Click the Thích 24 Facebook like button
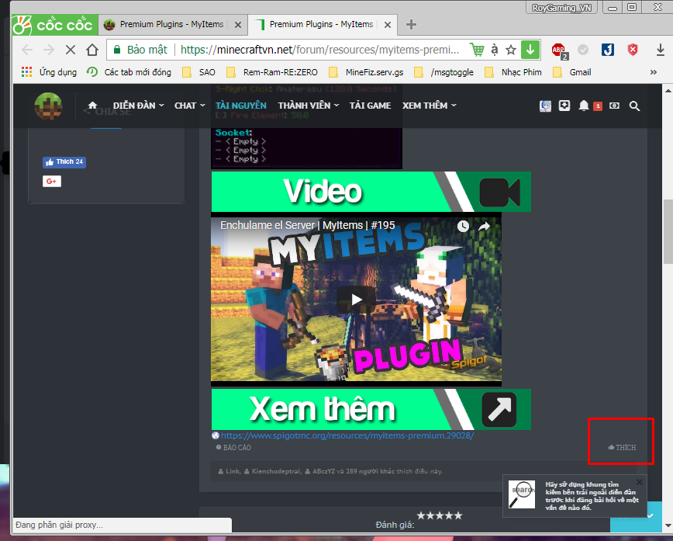The width and height of the screenshot is (673, 541). click(64, 161)
